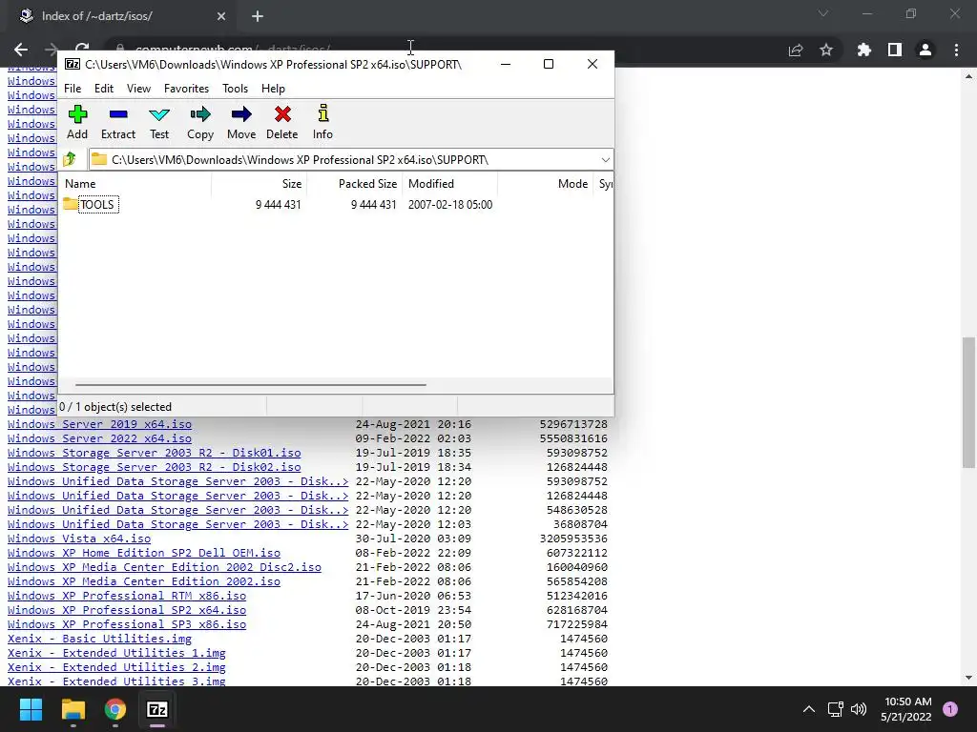Click the red Delete toolbar icon
Screen dimensions: 977x732
pyautogui.click(x=281, y=122)
